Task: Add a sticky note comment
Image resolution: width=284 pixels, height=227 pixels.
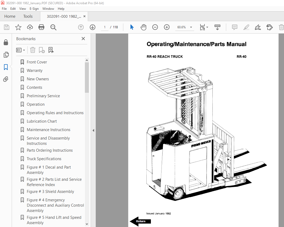Action: click(235, 27)
